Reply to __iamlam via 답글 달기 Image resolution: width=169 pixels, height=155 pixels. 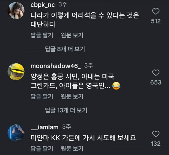tap(41, 148)
